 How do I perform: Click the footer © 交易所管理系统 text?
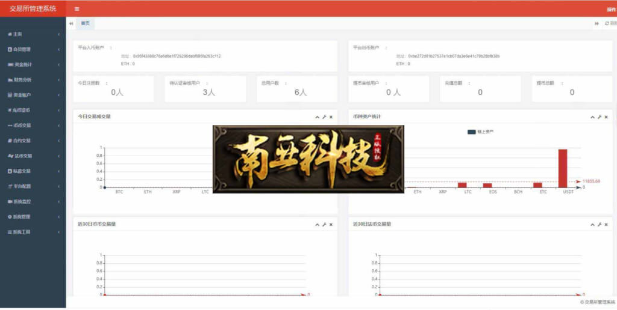[597, 302]
